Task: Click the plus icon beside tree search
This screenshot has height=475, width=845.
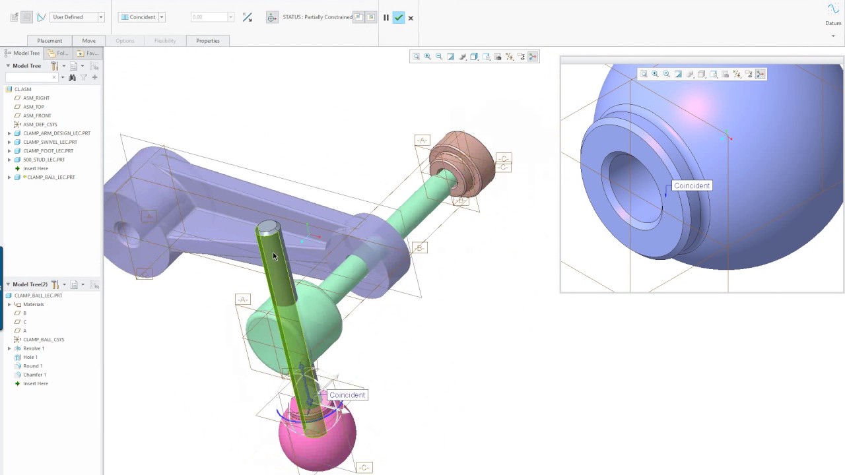Action: pyautogui.click(x=94, y=77)
